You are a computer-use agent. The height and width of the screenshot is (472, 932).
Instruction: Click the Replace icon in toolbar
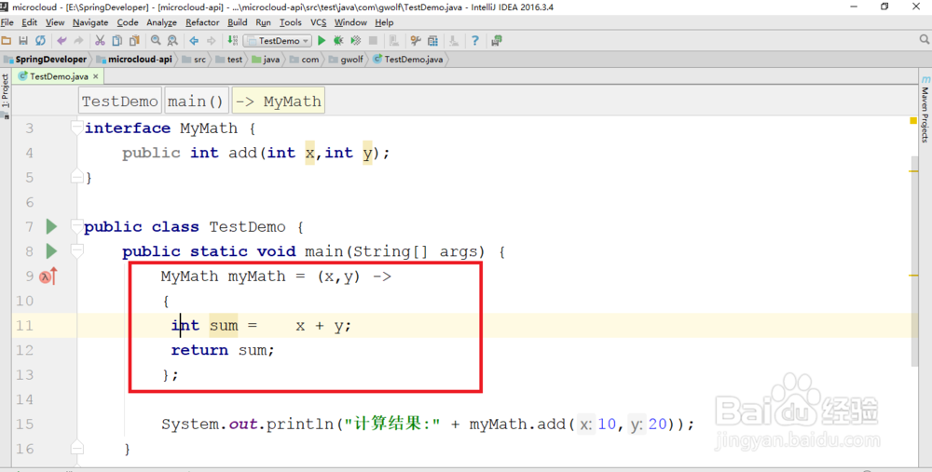pyautogui.click(x=172, y=40)
